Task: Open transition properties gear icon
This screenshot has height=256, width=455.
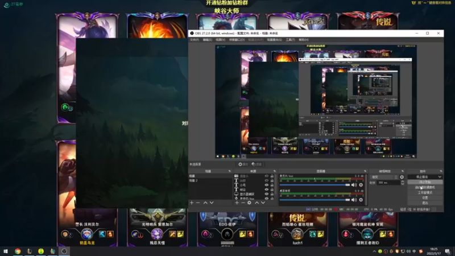Action: point(402,177)
